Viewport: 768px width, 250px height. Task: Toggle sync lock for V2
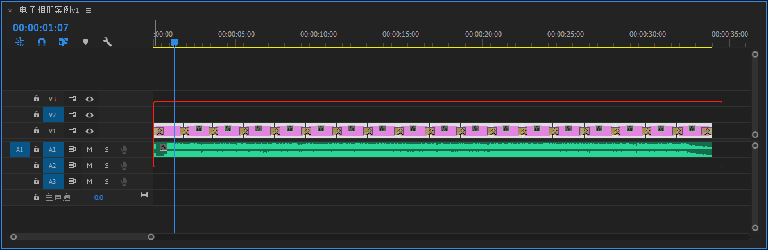click(73, 115)
